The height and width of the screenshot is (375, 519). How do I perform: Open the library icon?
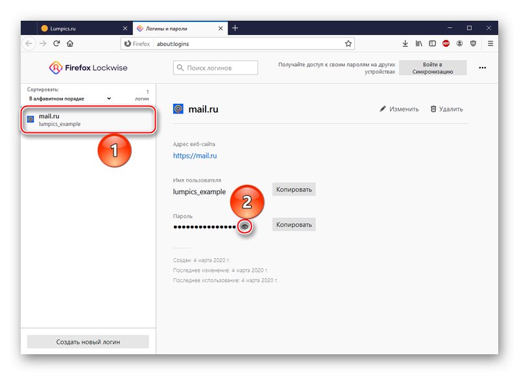coord(418,43)
